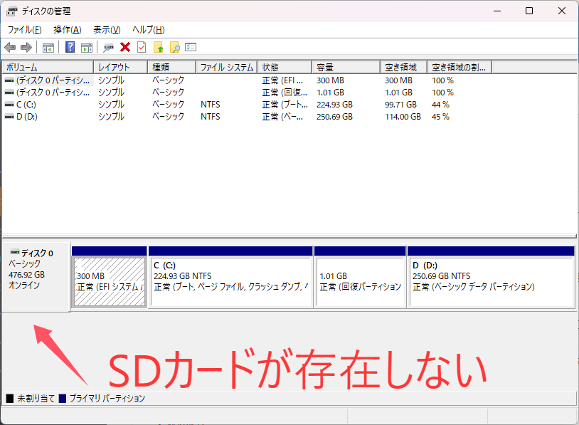Click the folder with magnifier toolbar icon

[174, 47]
